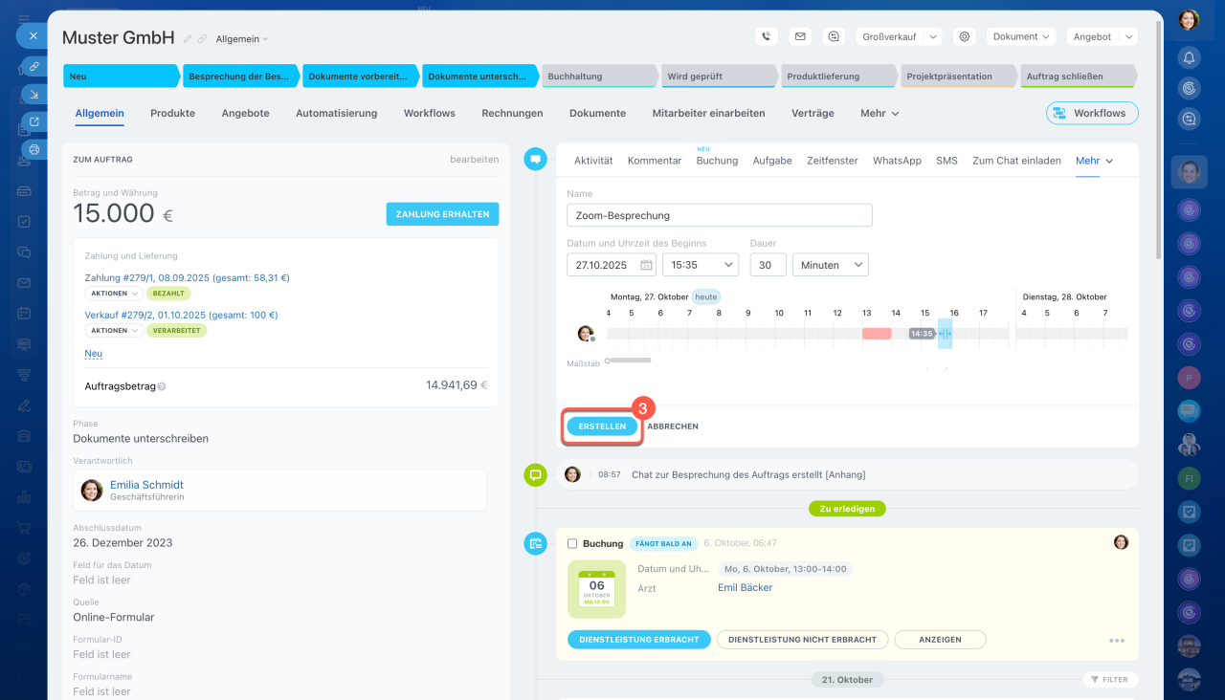
Task: Open notifications bell in right sidebar
Action: (1189, 57)
